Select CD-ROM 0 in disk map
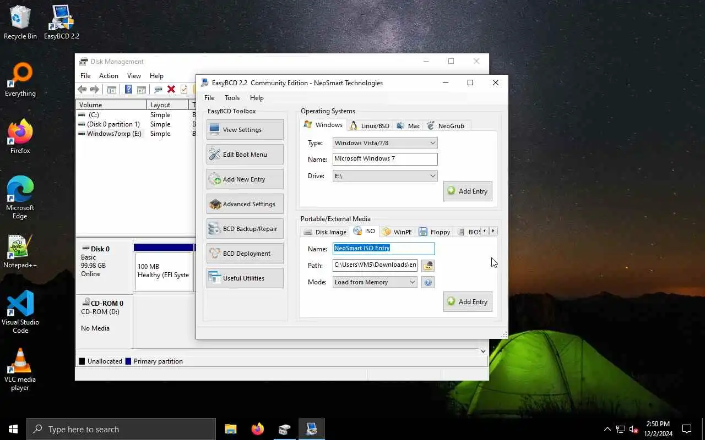The height and width of the screenshot is (440, 705). (104, 321)
